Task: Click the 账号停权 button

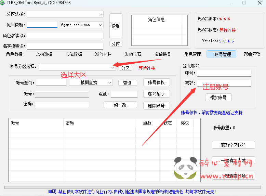Action: (x=156, y=82)
